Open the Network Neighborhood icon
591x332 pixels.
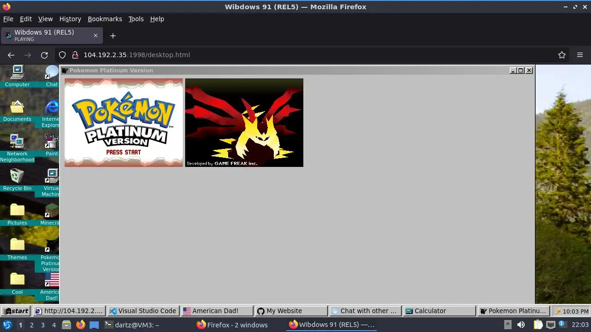[x=17, y=148]
